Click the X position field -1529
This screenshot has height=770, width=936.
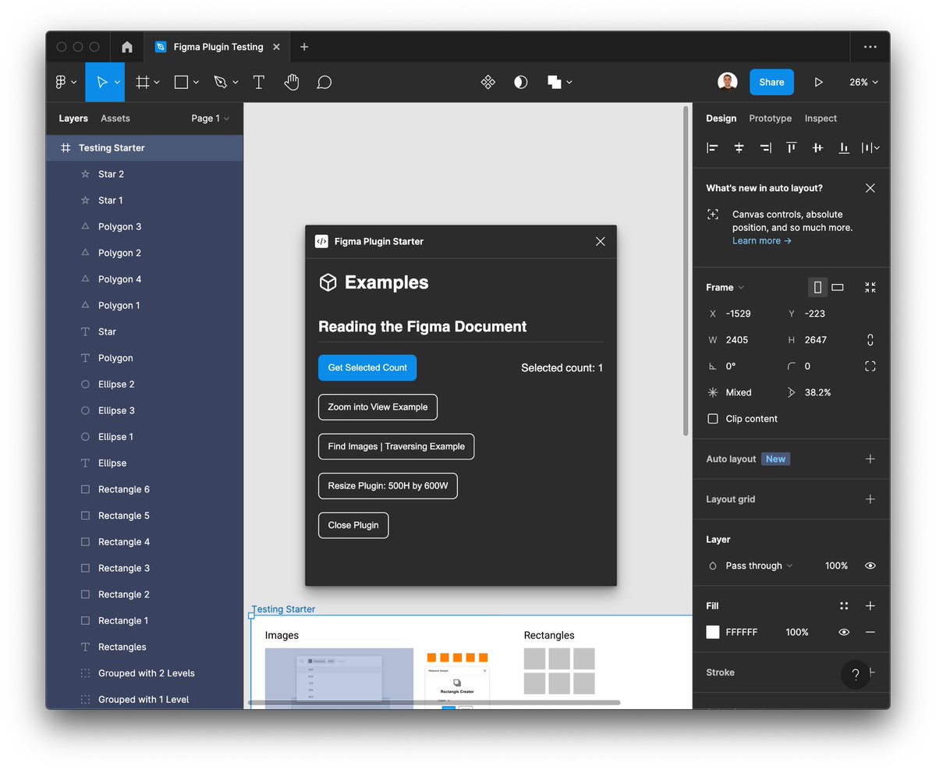click(x=738, y=314)
